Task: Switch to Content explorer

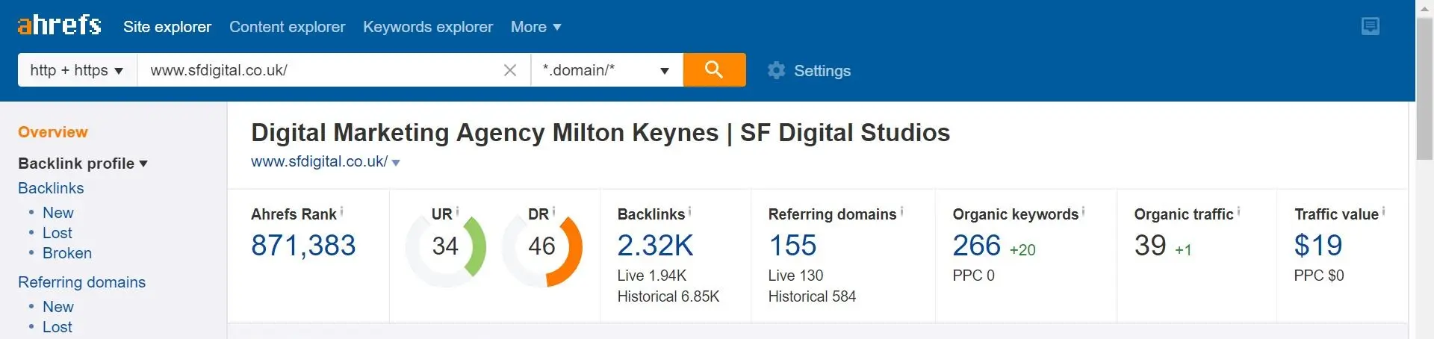Action: click(287, 27)
